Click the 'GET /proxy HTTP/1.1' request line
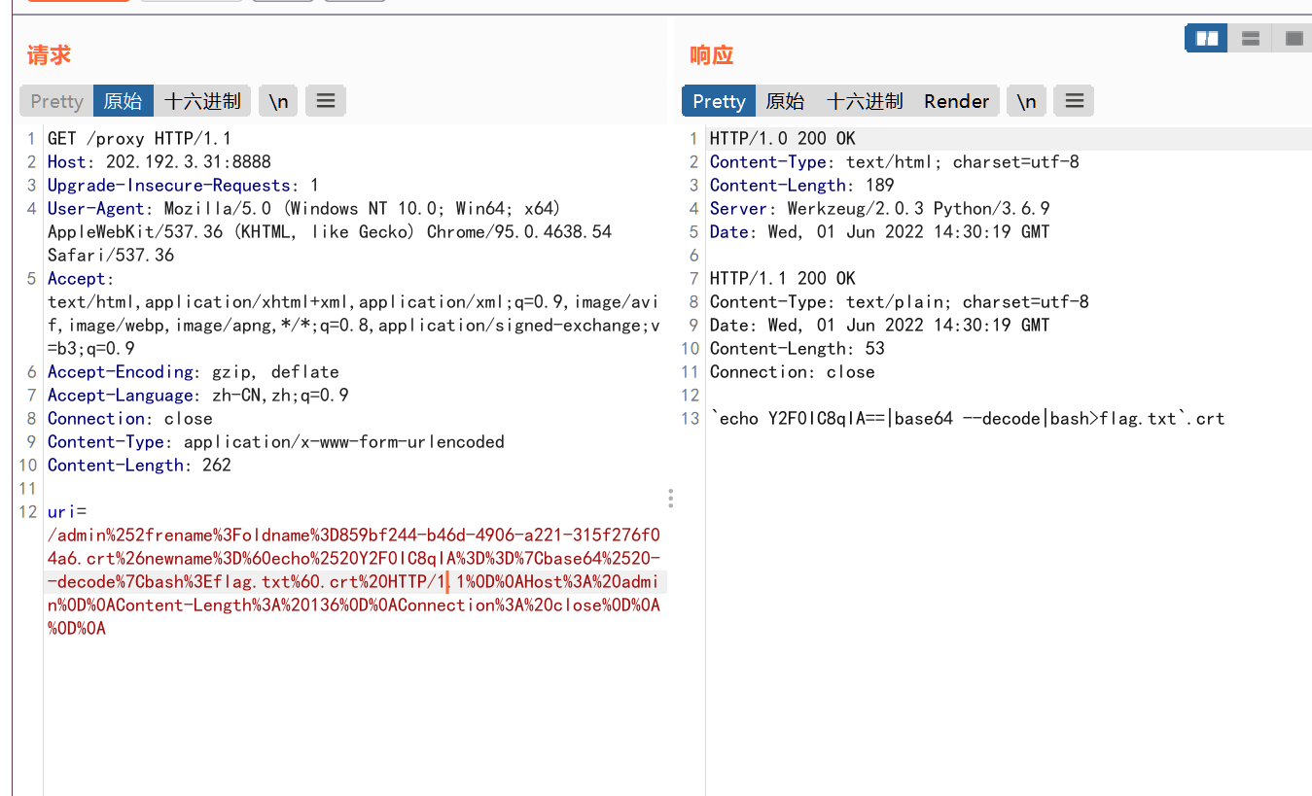 (x=139, y=139)
